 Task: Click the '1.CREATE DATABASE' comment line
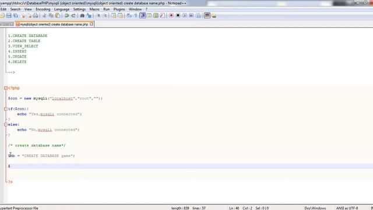(27, 36)
